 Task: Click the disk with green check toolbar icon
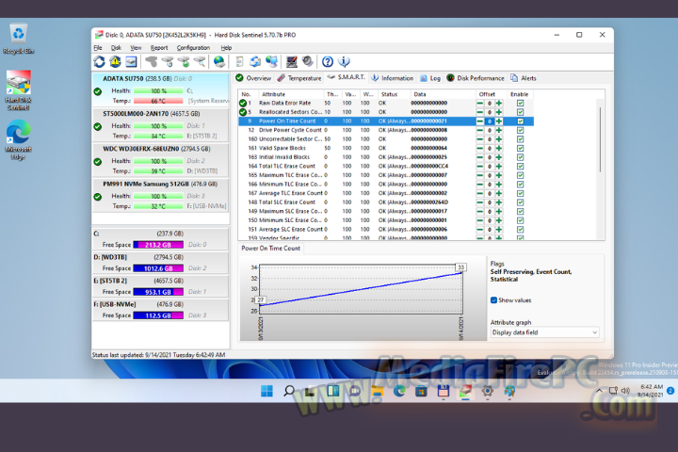coord(184,62)
